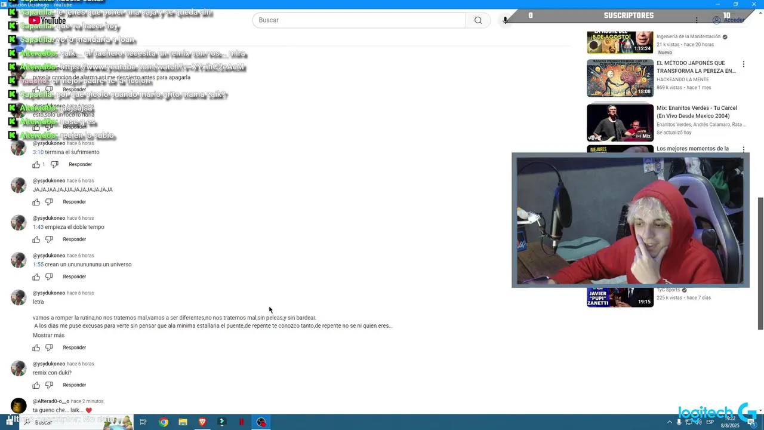764x430 pixels.
Task: Click the page vertical scrollbar thumb
Action: point(760,263)
